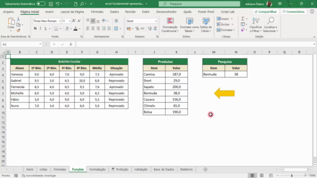Open Estilos de Célula gallery
This screenshot has height=178, width=317.
click(x=206, y=25)
